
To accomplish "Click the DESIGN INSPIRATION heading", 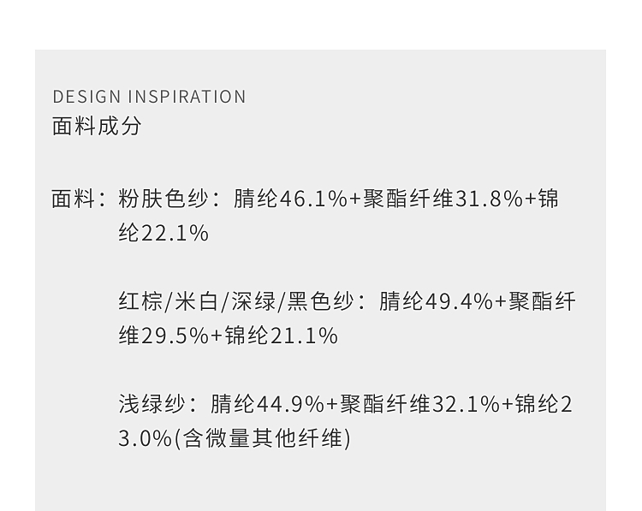I will tap(149, 97).
